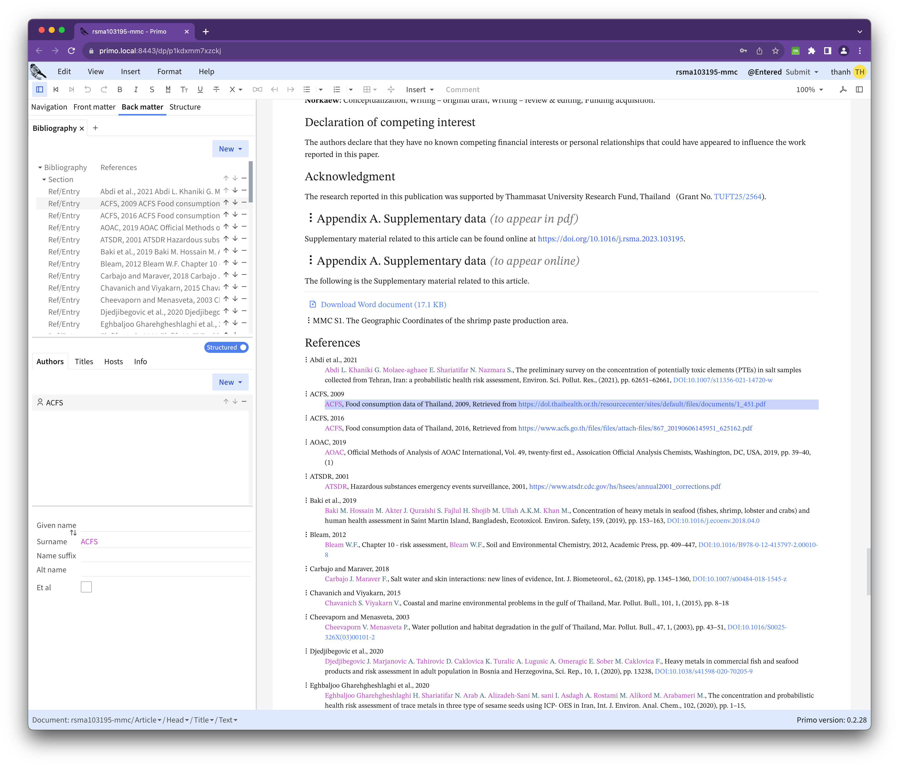Move ACFS, 2009 entry down
Screen dimensions: 899x767
235,203
